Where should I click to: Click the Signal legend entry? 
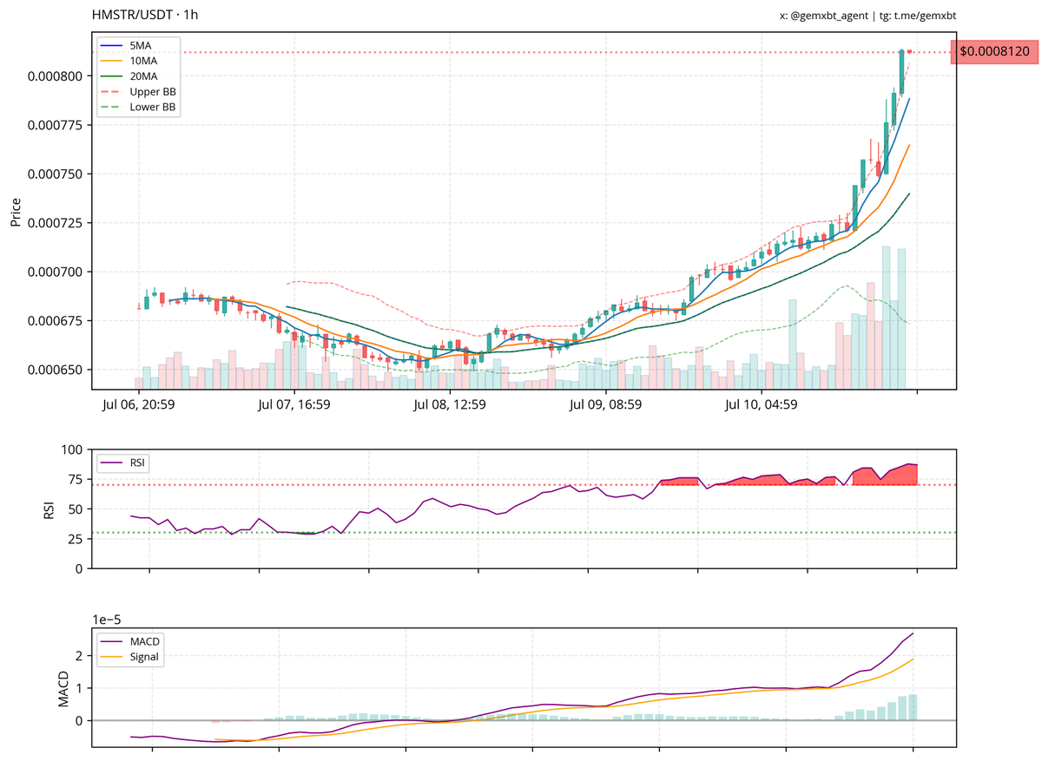click(x=131, y=657)
